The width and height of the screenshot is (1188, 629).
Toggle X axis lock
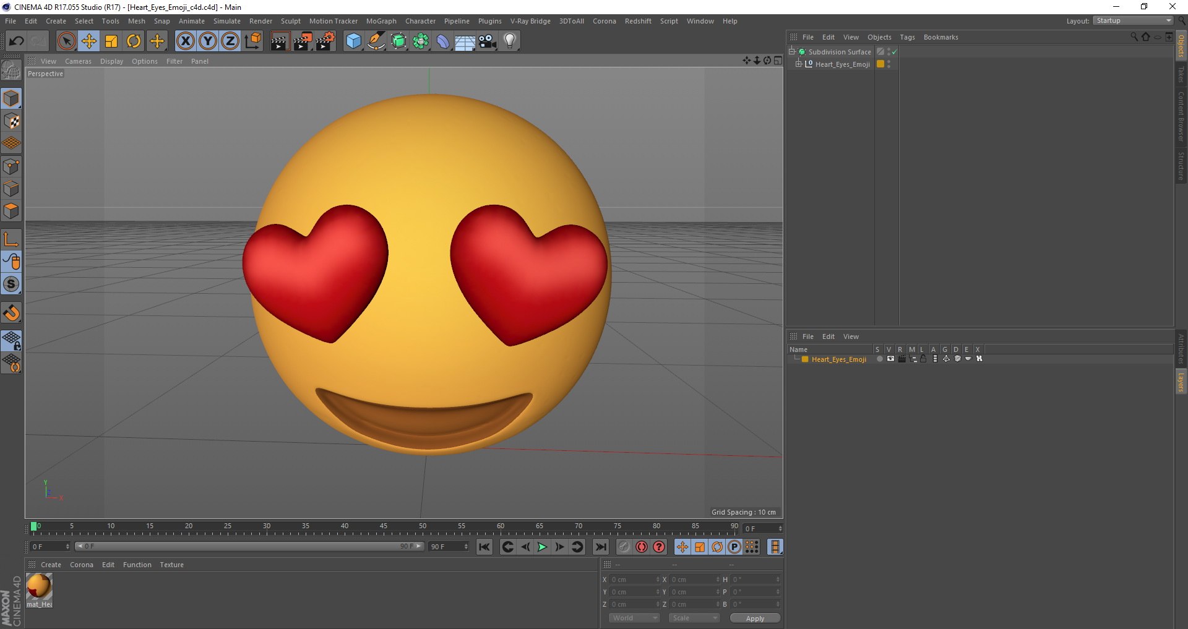[x=185, y=41]
